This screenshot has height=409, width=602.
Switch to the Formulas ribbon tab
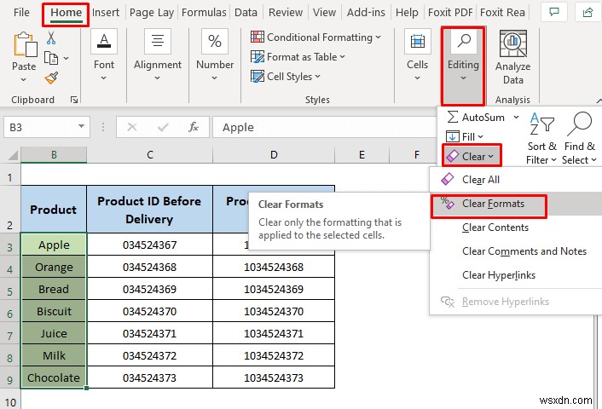click(x=204, y=13)
